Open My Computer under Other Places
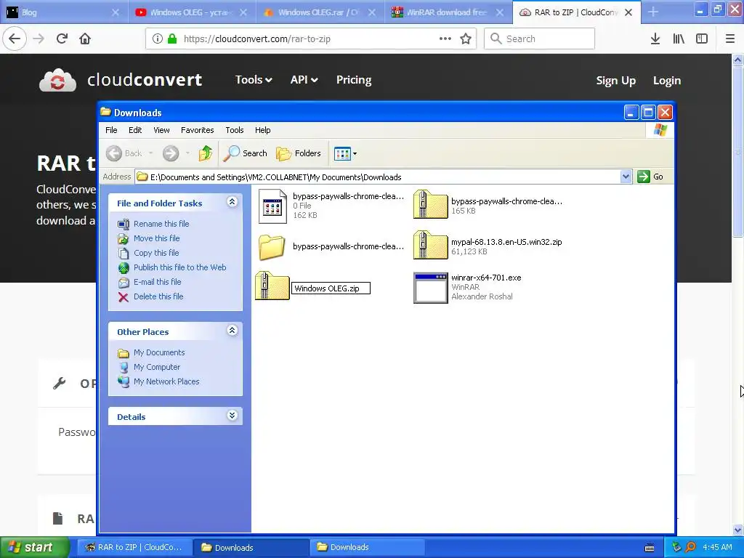 click(x=157, y=367)
